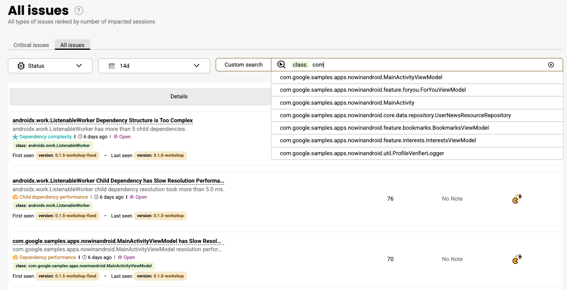Click the Custom search button
Image resolution: width=567 pixels, height=290 pixels.
(x=244, y=65)
